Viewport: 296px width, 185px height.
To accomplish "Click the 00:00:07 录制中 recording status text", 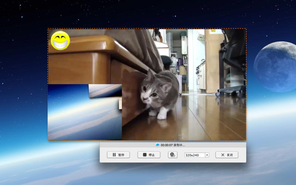I will (x=173, y=145).
